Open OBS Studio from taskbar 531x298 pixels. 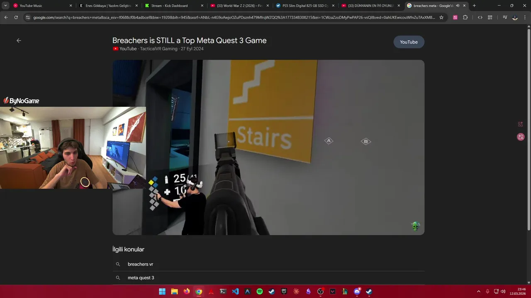tap(321, 291)
